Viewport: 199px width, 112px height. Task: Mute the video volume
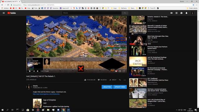coord(38,71)
